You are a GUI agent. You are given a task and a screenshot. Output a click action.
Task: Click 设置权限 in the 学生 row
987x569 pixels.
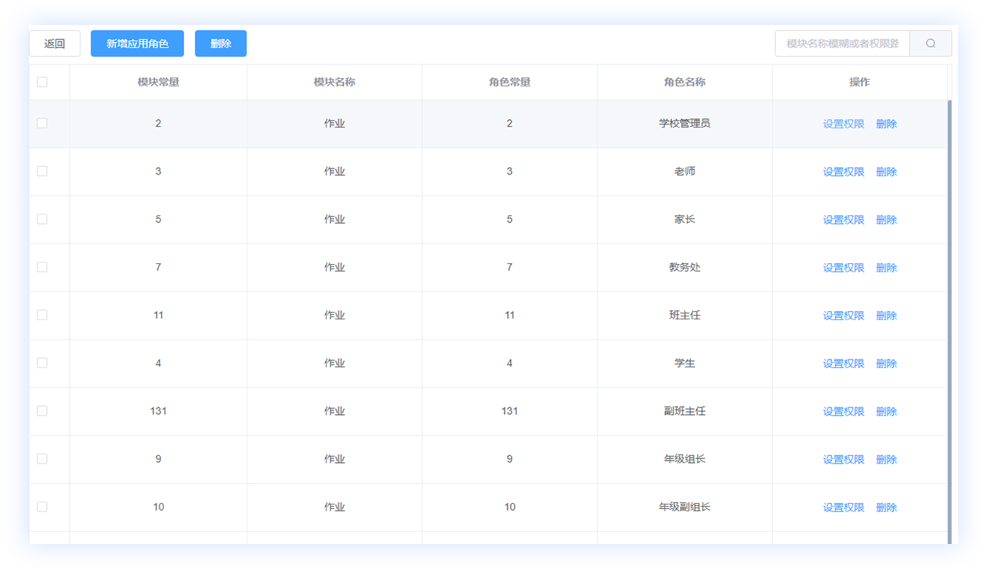[844, 363]
